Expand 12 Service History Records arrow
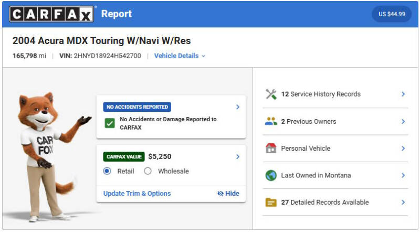The height and width of the screenshot is (232, 420). point(403,94)
